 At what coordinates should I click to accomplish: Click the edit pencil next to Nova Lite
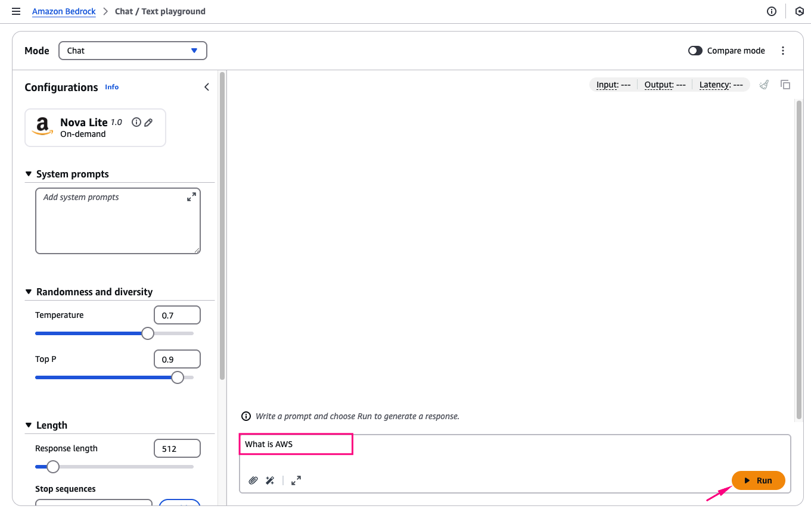click(x=148, y=122)
